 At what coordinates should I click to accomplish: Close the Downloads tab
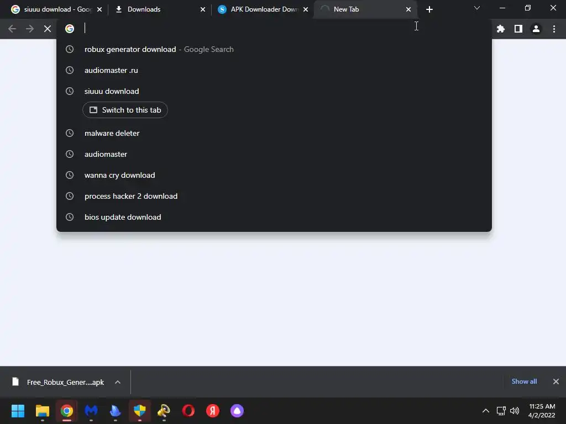tap(203, 9)
